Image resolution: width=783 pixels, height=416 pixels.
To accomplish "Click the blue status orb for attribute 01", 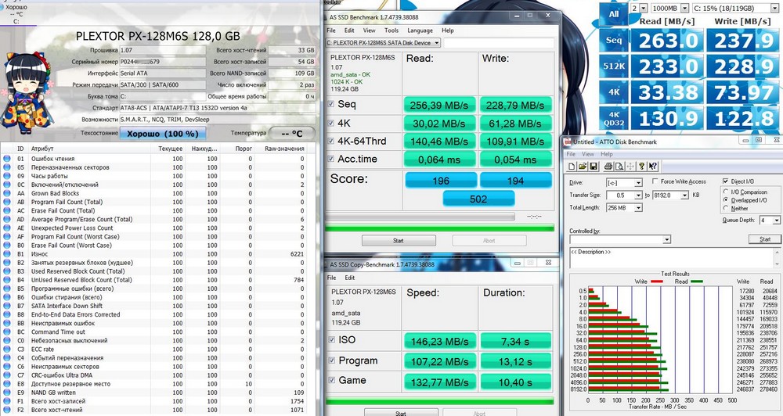I will coord(7,159).
